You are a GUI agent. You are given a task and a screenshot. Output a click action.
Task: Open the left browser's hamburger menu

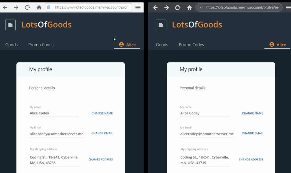[x=138, y=7]
